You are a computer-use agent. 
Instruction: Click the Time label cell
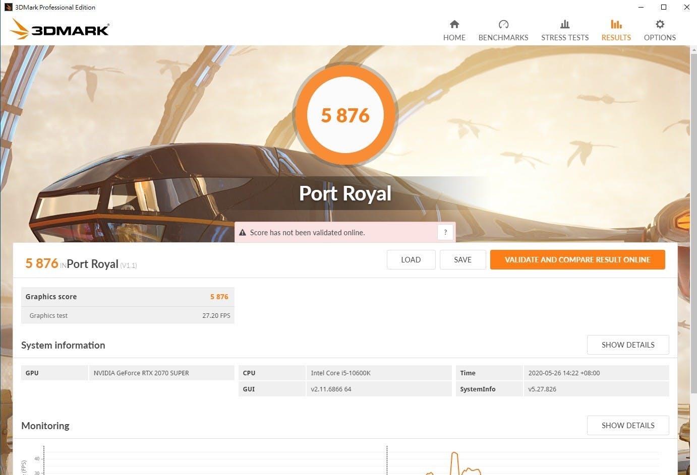coord(489,373)
